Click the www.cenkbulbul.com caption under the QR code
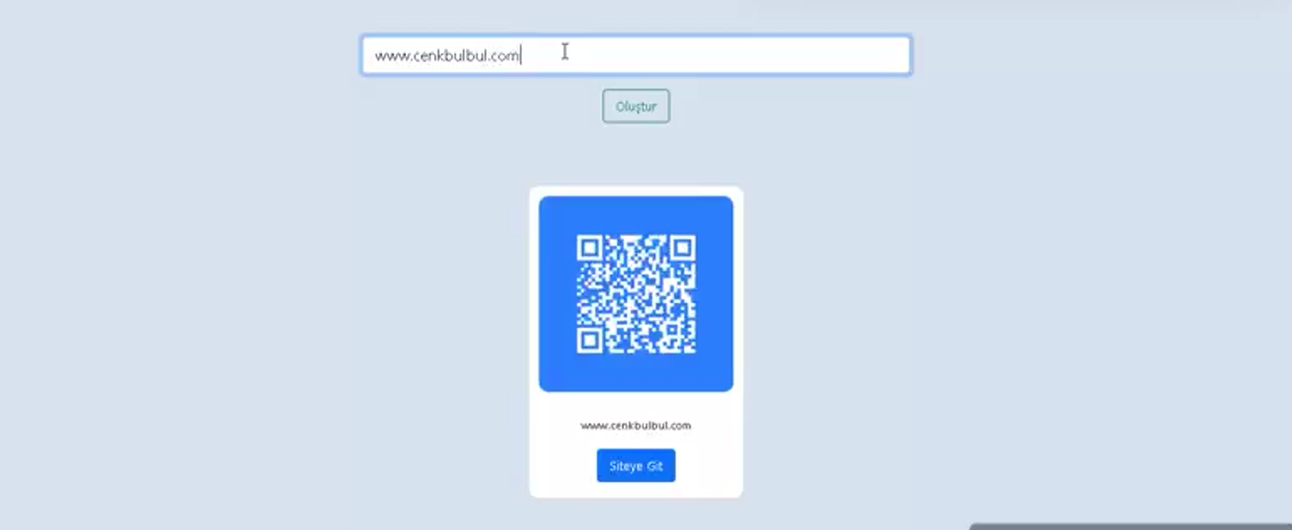Viewport: 1292px width, 530px height. point(636,426)
